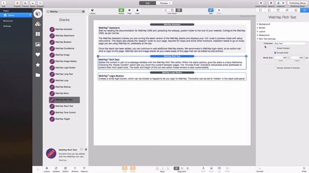Open the Details icon in bottom bar
The image size is (309, 173).
point(66,168)
